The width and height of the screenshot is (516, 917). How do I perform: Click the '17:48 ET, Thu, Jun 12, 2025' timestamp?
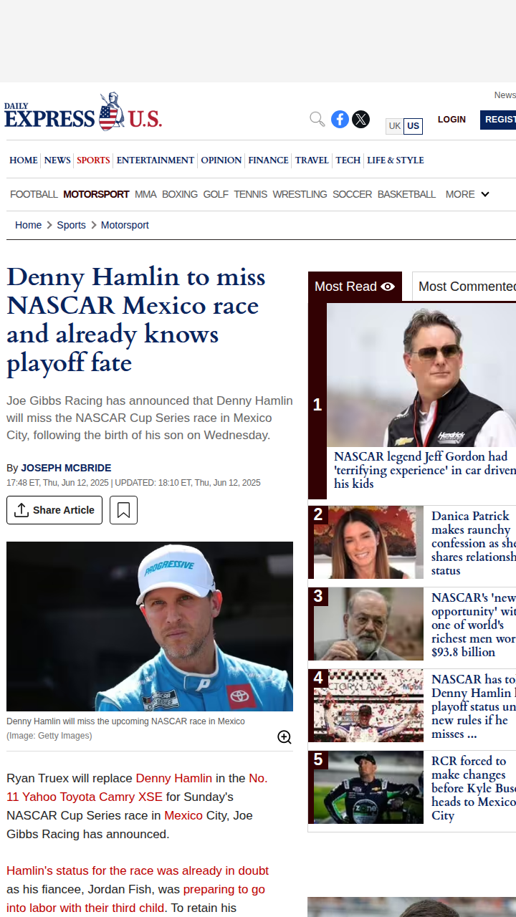[57, 483]
